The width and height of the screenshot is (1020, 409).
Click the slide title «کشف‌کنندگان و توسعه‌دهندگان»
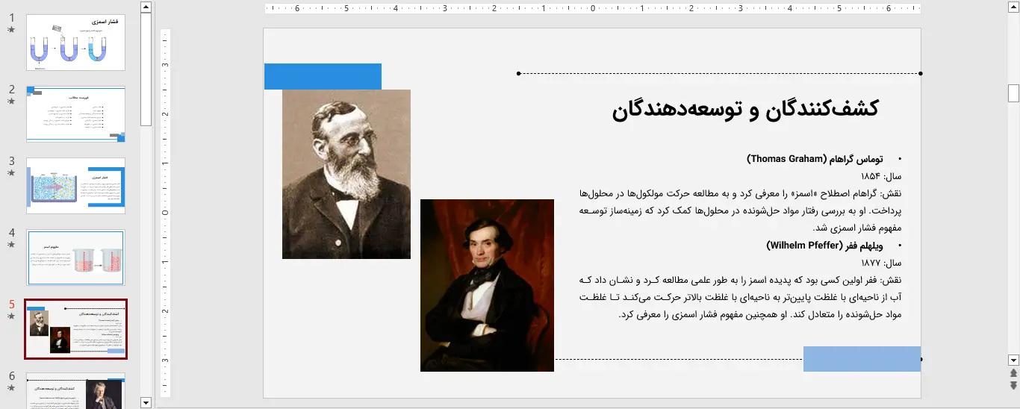[744, 109]
